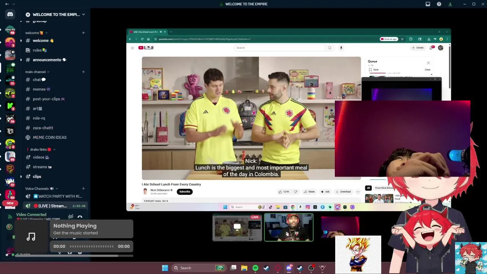Open the role-rq channel
The height and width of the screenshot is (274, 487).
tap(55, 118)
